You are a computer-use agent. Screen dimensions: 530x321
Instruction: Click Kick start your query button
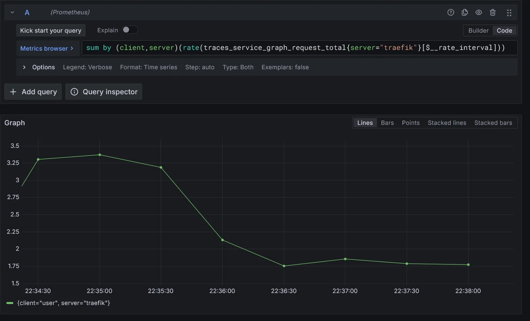point(51,30)
